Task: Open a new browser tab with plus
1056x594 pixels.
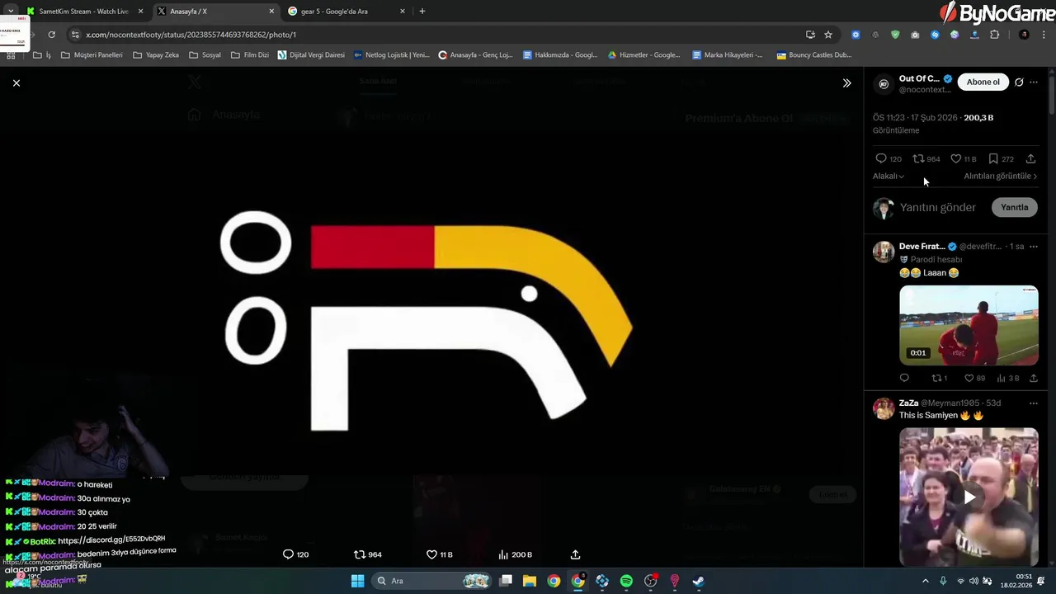Action: click(422, 12)
